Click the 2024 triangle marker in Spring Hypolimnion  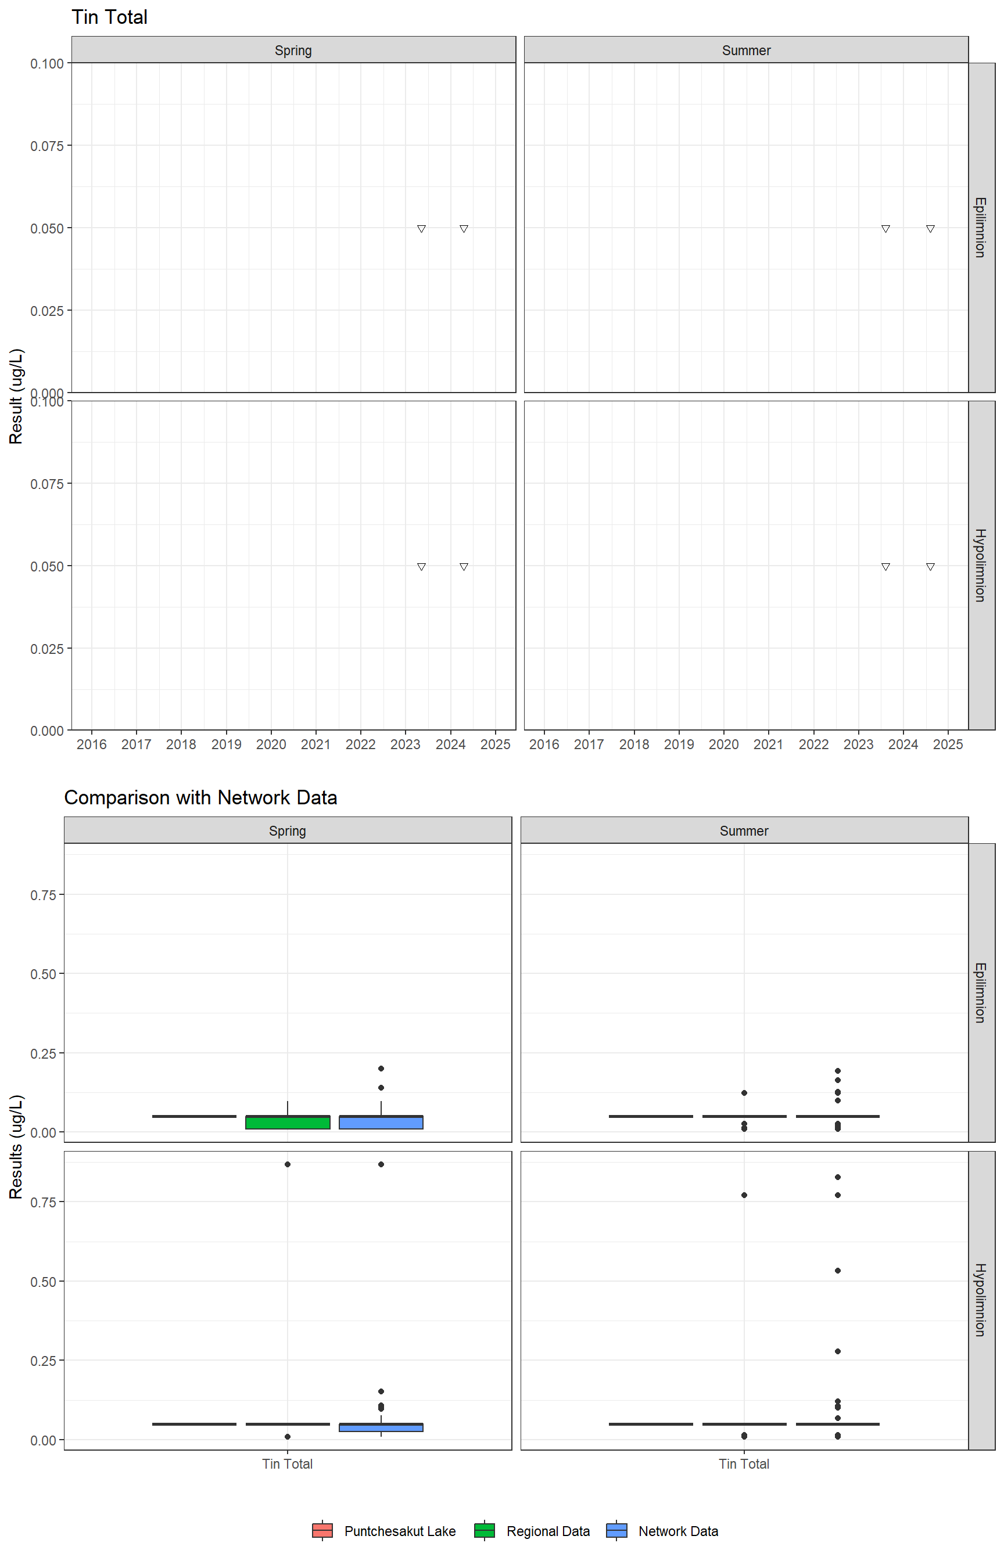[x=464, y=567]
